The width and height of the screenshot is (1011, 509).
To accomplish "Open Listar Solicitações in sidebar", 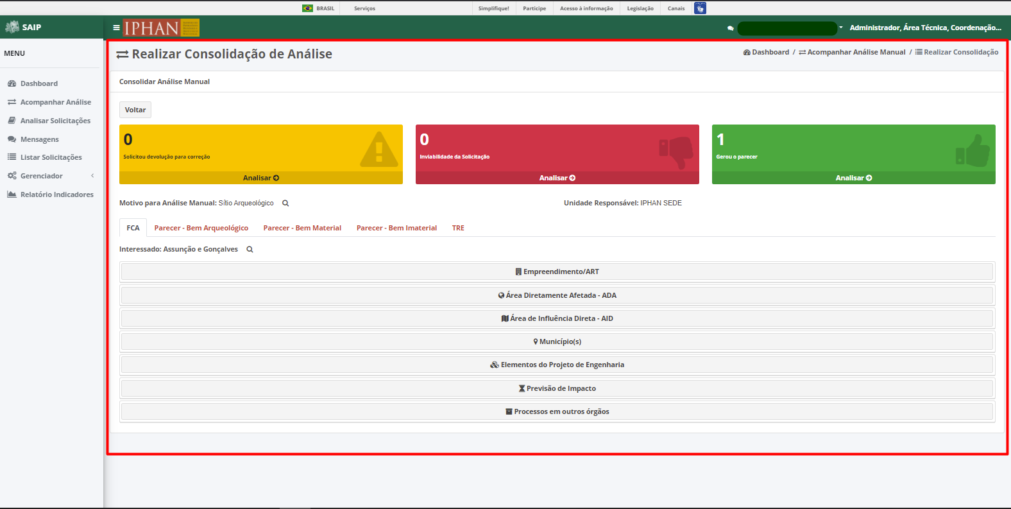I will click(51, 157).
